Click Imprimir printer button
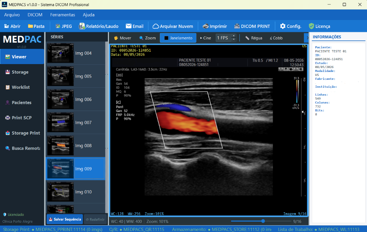The height and width of the screenshot is (232, 367). (215, 26)
